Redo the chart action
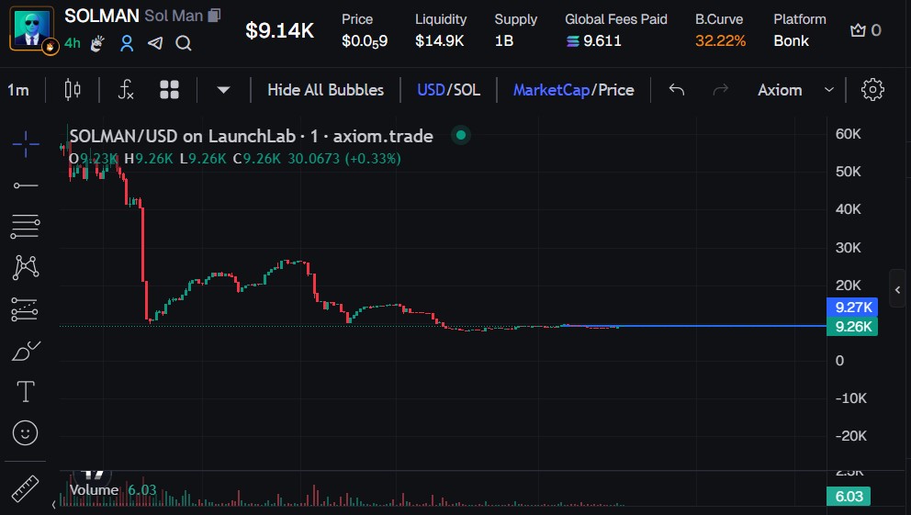 point(720,90)
